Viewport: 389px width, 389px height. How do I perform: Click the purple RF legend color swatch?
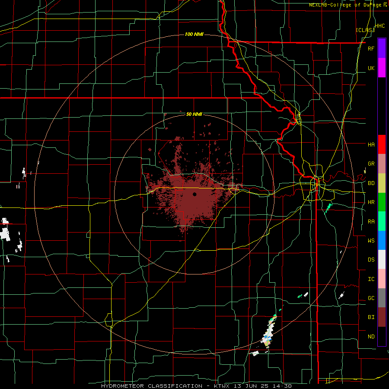[382, 48]
